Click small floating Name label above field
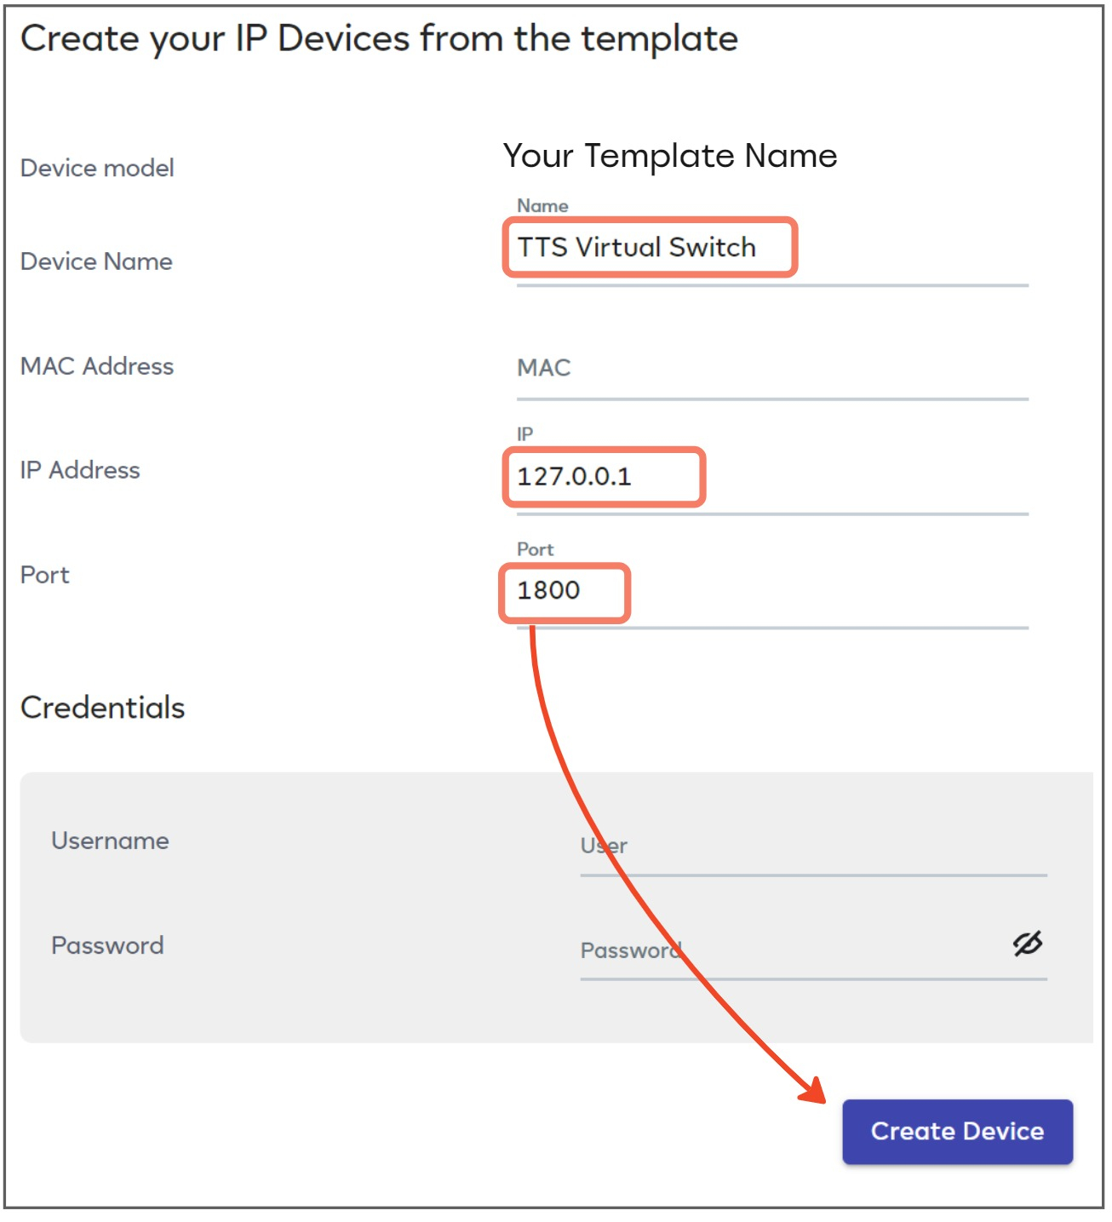Viewport: 1112px width, 1222px height. tap(542, 205)
